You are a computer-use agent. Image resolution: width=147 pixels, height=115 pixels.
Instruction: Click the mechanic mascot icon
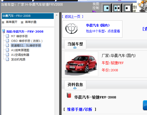[x=142, y=6]
